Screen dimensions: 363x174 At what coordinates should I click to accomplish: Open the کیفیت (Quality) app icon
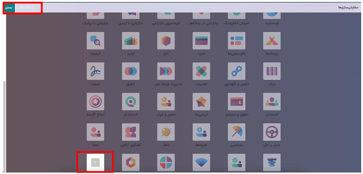[95, 41]
